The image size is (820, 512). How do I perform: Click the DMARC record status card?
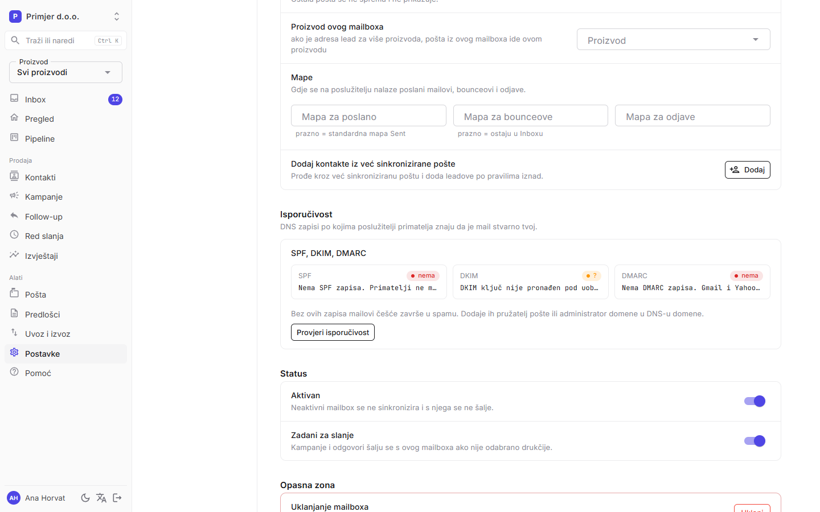click(x=692, y=282)
